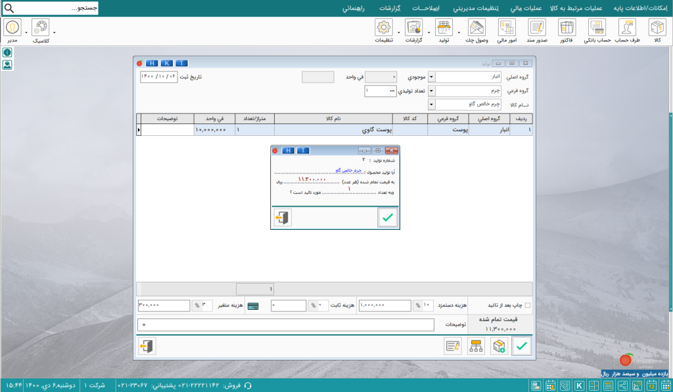Open the عملیات مرتبط به کالا menu

point(576,8)
